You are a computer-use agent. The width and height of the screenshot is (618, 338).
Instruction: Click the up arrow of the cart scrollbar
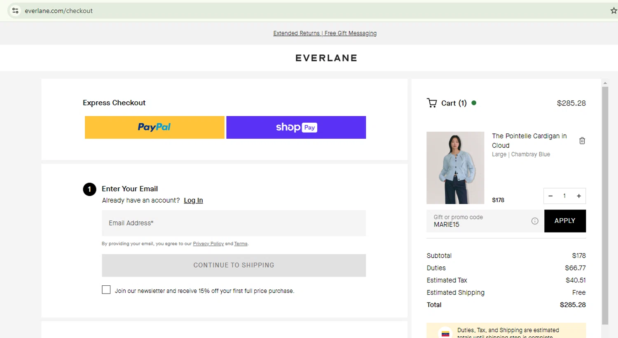point(605,83)
